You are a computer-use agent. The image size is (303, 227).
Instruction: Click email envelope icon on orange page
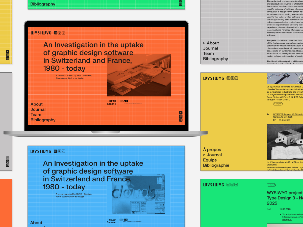point(181,120)
